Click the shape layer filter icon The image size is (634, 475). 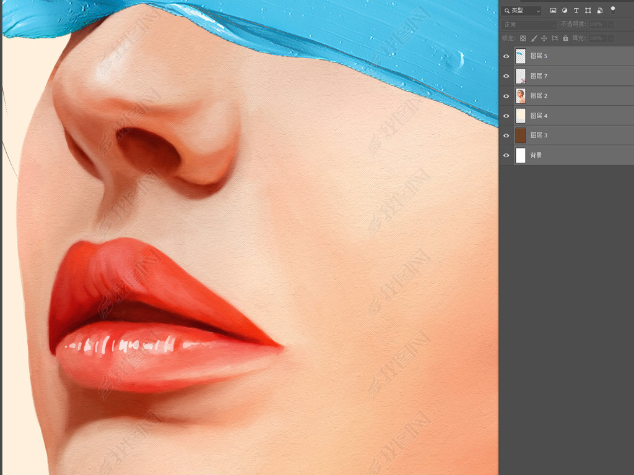click(588, 11)
